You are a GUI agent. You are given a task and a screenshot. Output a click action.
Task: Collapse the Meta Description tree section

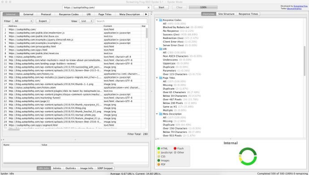point(157,114)
